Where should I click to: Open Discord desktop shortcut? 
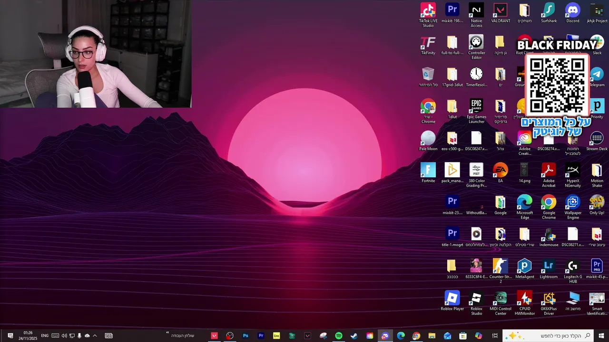pos(573,13)
